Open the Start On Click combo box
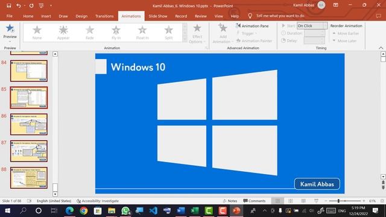 click(x=312, y=26)
